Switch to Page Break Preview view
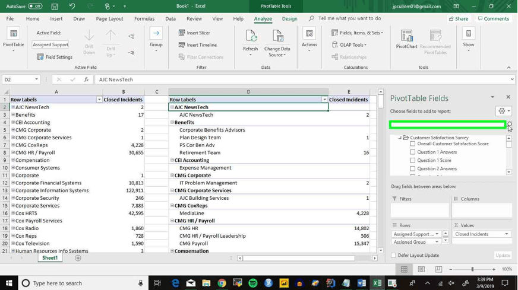 coord(438,269)
